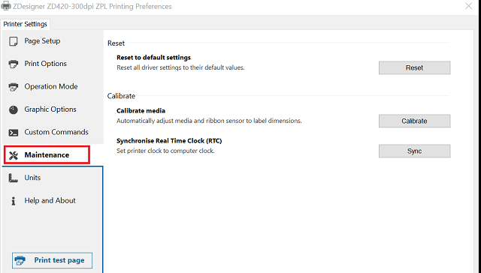Close the Printing Preferences window

(468, 6)
